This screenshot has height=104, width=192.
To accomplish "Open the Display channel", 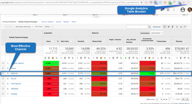I will [x=14, y=94].
